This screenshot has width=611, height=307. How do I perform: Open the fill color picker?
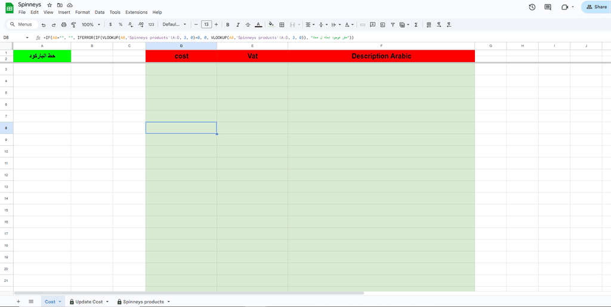pyautogui.click(x=271, y=24)
